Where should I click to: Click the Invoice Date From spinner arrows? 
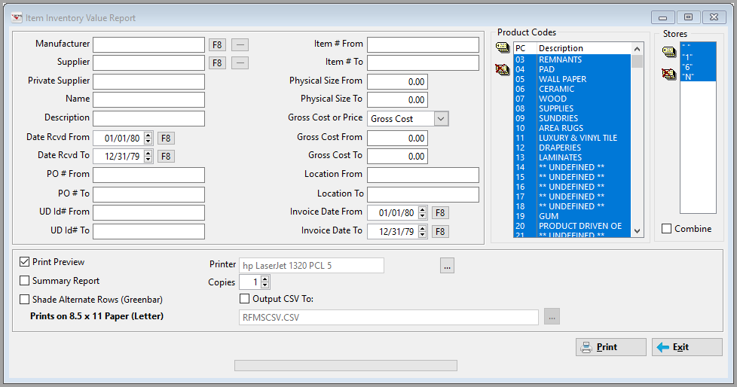(x=422, y=213)
